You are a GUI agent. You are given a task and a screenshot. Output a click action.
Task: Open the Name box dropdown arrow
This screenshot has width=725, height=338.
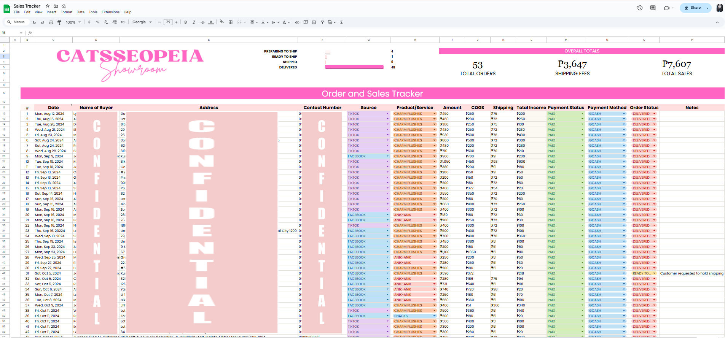pos(21,33)
